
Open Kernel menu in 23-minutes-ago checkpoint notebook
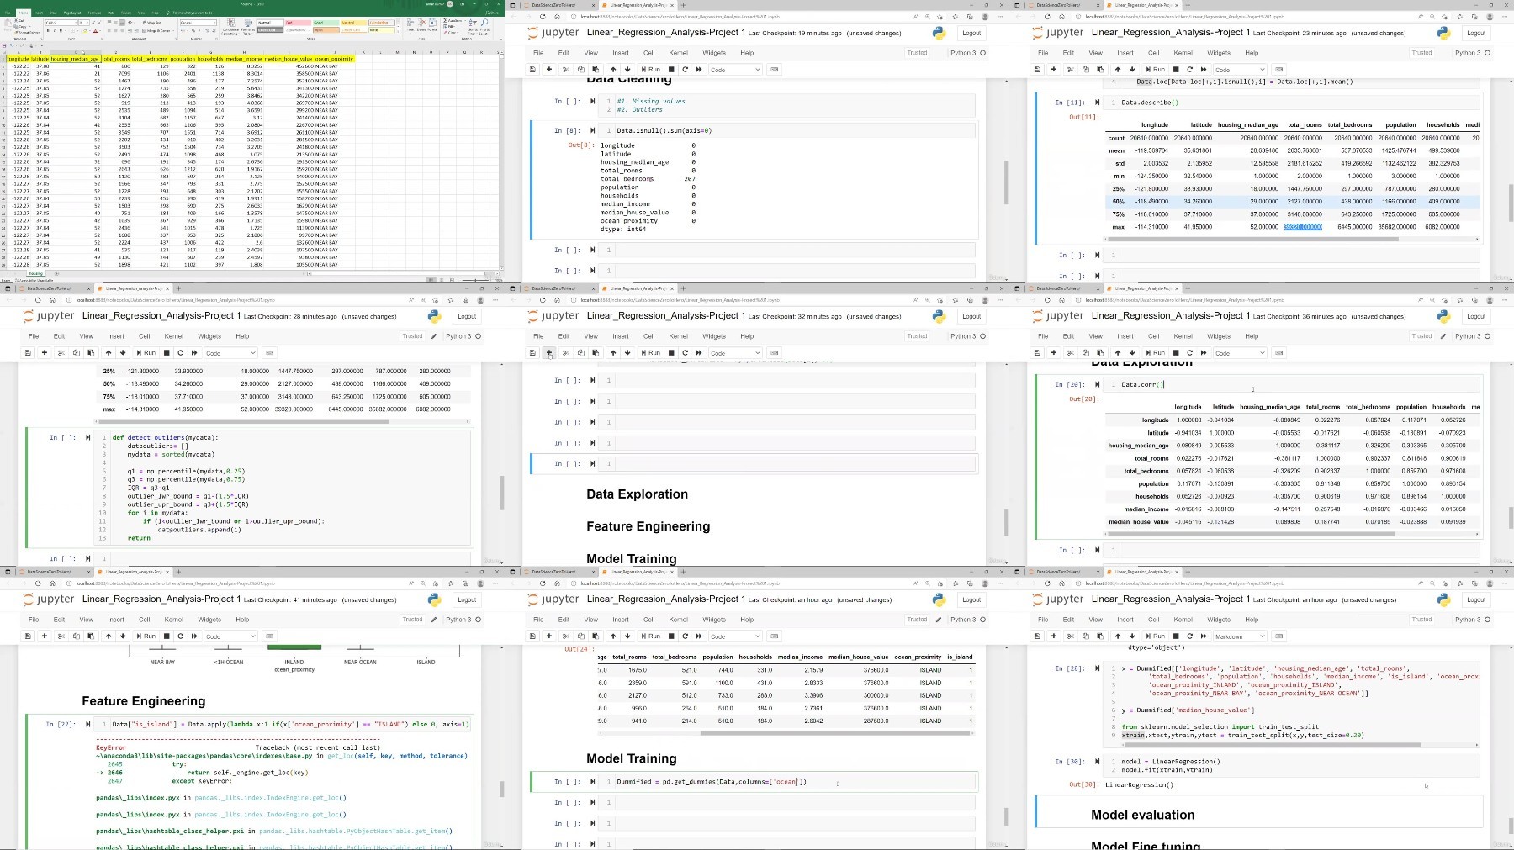click(1183, 53)
